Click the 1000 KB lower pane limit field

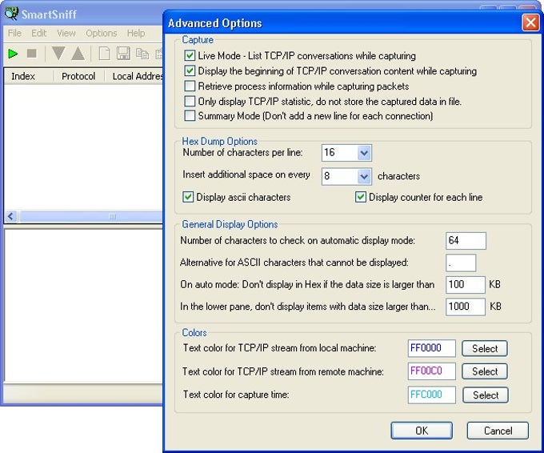click(466, 307)
